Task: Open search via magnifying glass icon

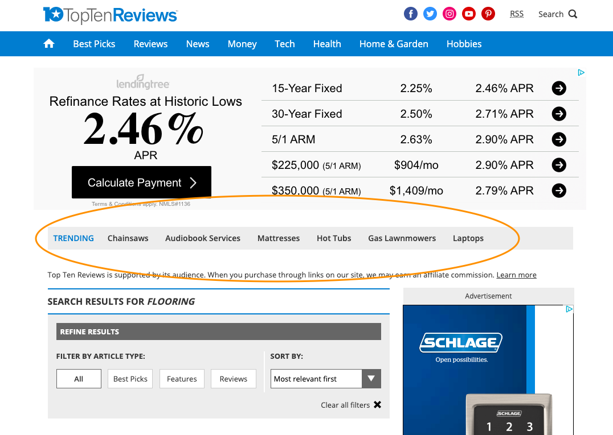Action: coord(573,14)
